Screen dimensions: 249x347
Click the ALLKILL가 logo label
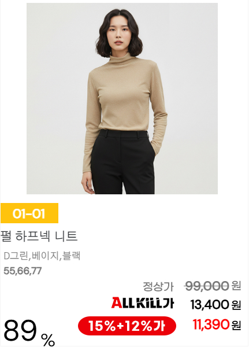(143, 303)
